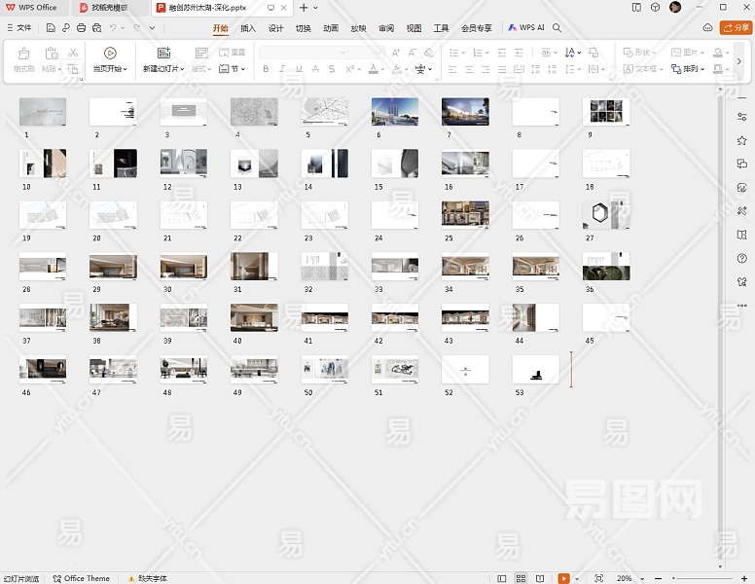This screenshot has height=584, width=755.
Task: Click the WPS AI button
Action: point(526,28)
